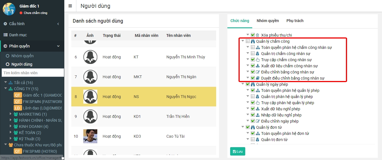The image size is (382, 160).
Task: Enable the Quản lý chấm công checkbox
Action: 248,41
